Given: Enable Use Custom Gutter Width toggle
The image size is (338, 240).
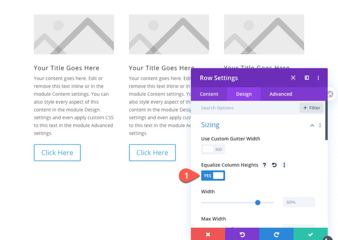Looking at the screenshot, I should click(213, 149).
